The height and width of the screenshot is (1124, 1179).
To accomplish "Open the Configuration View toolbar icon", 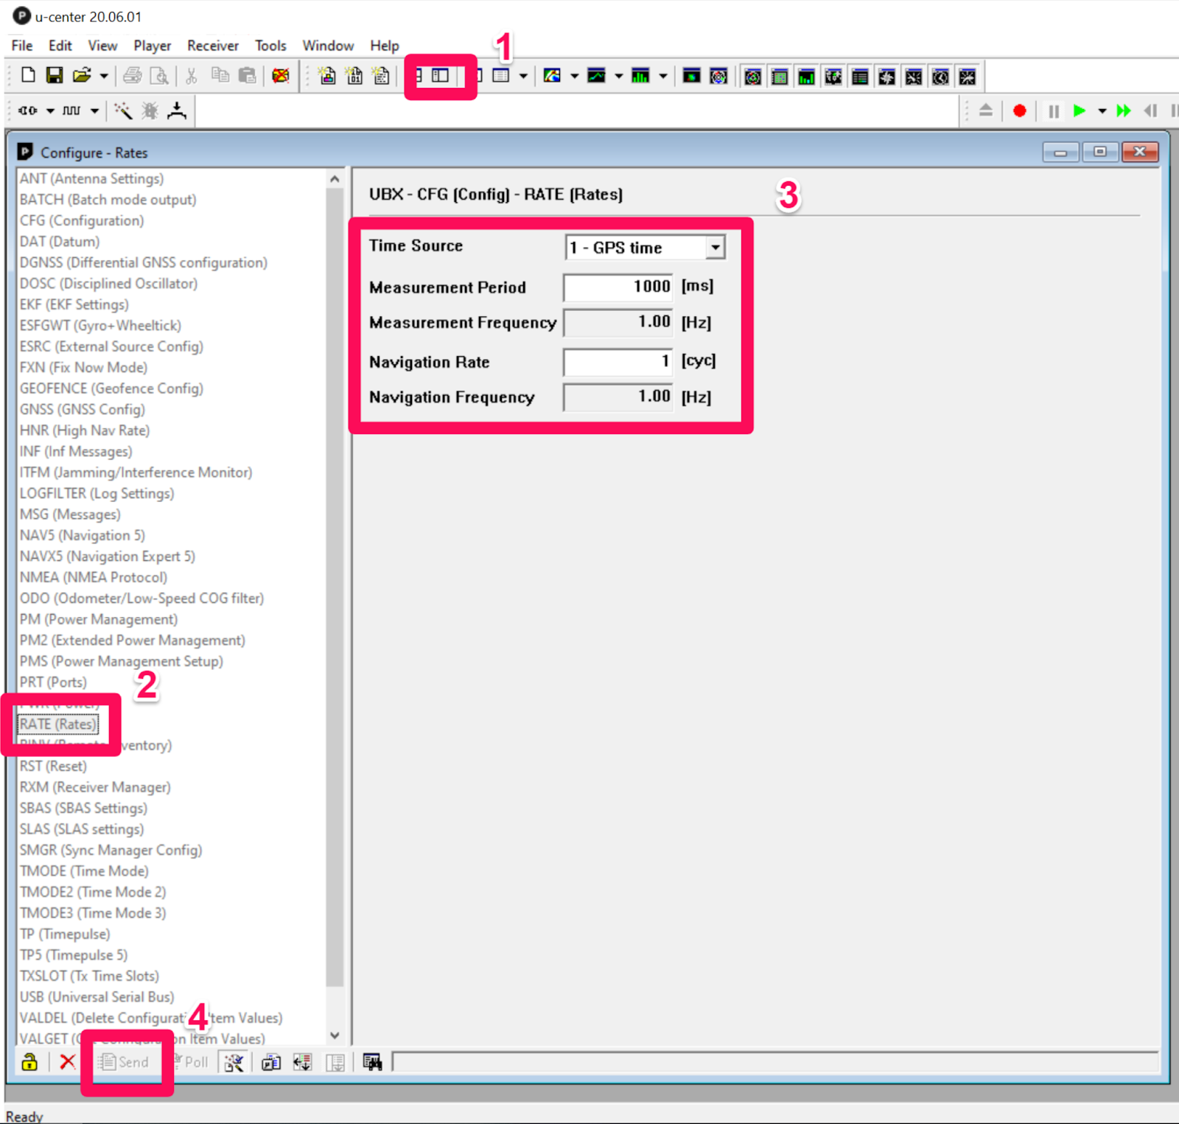I will coord(440,76).
